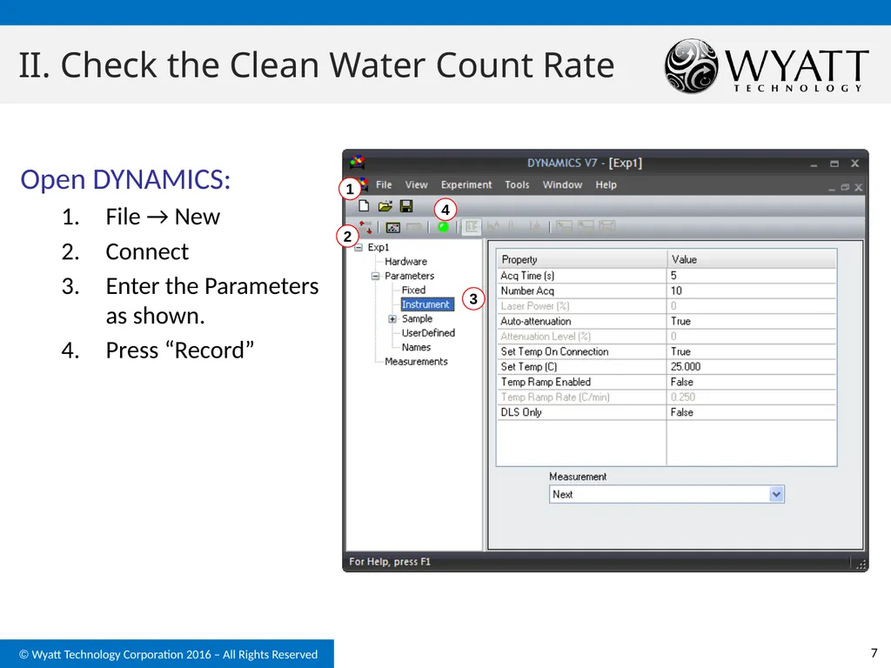This screenshot has height=668, width=891.
Task: Click the Acq Time (s) property label
Action: [x=527, y=276]
